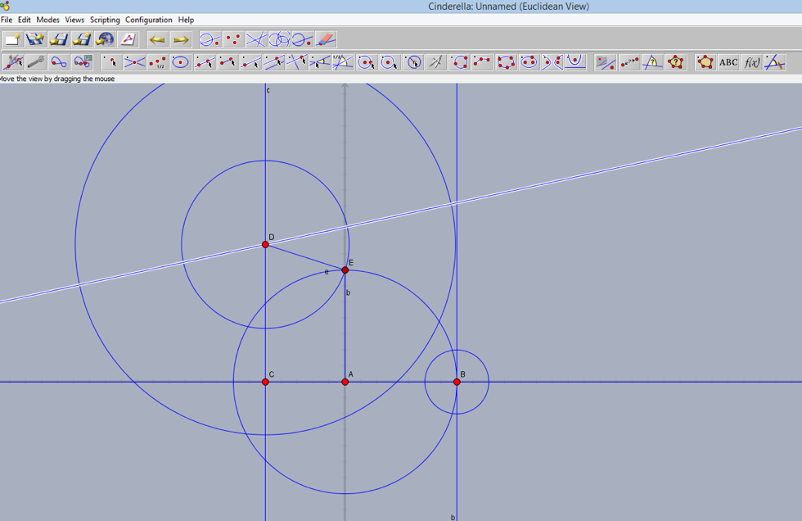Select the function f(x) tool
The width and height of the screenshot is (802, 521).
coord(750,62)
